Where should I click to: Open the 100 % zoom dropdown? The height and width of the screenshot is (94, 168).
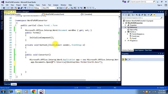pos(10,80)
